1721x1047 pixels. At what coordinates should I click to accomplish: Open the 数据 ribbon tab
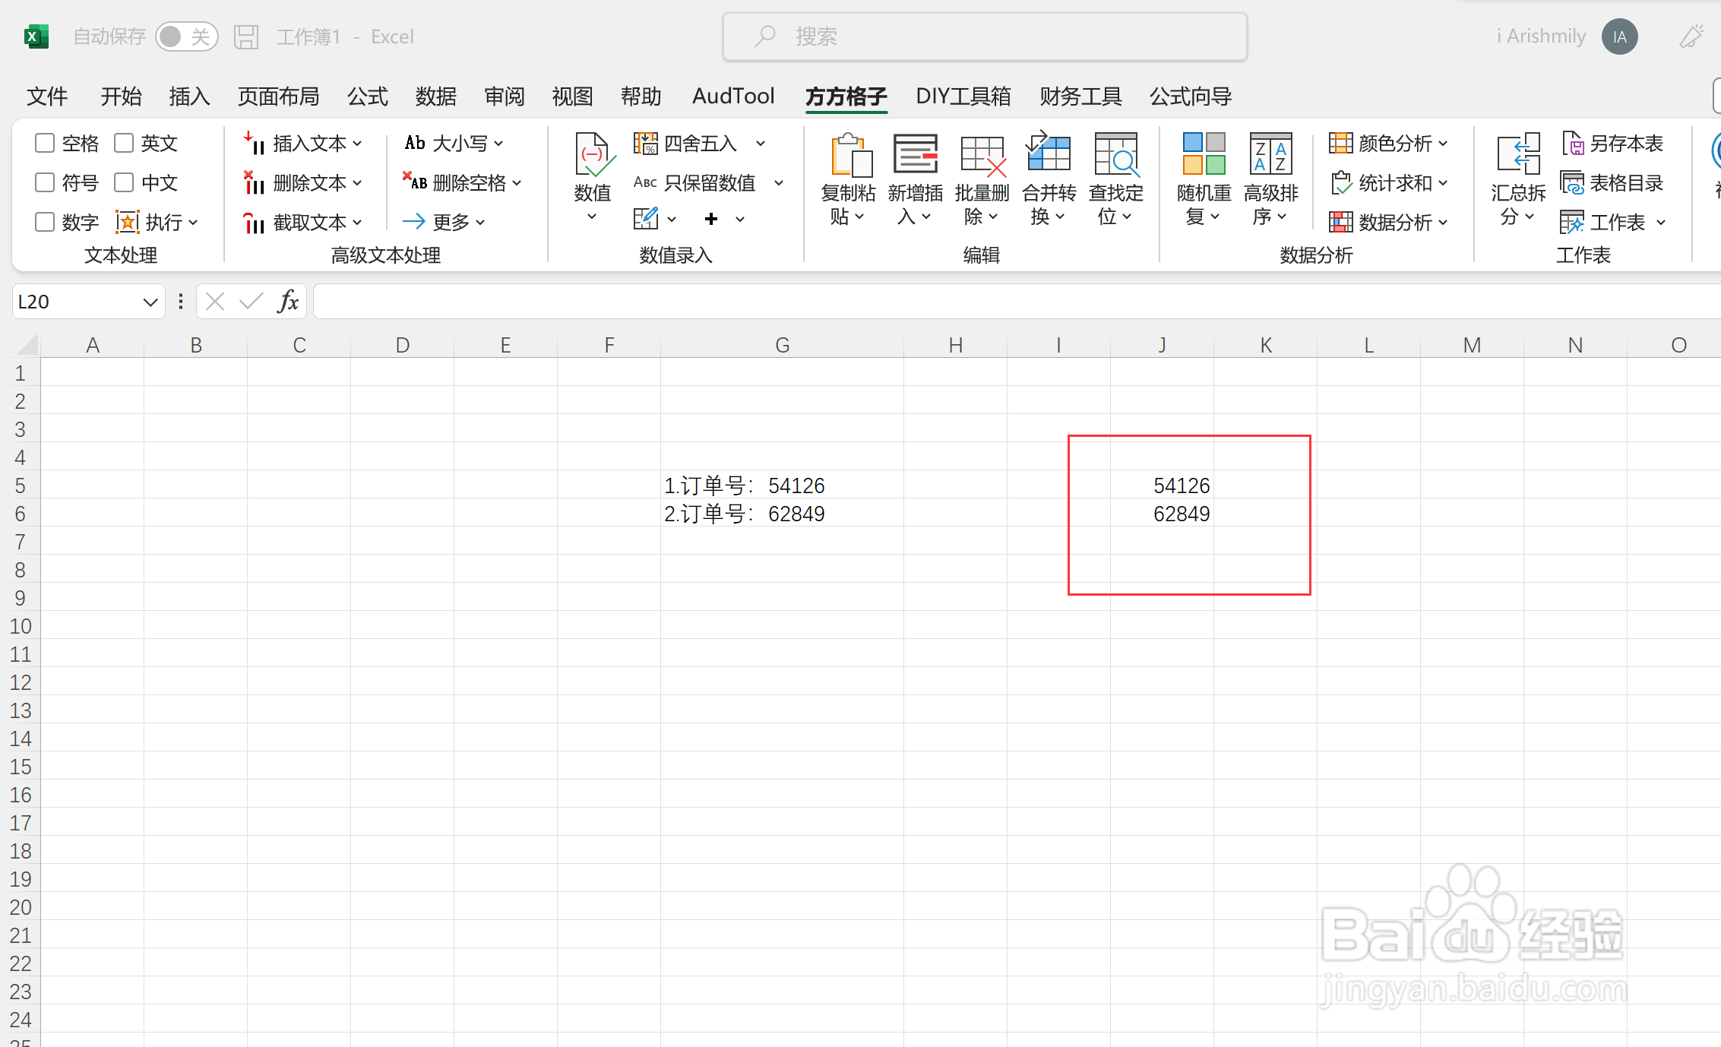[x=435, y=96]
